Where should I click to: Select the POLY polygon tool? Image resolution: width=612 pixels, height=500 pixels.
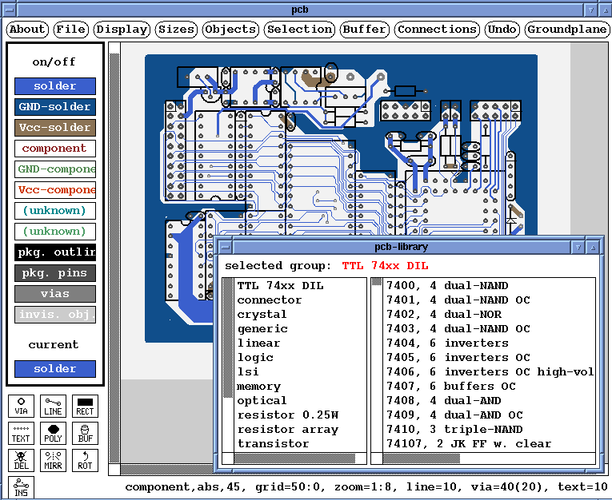54,434
